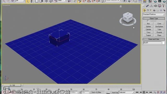
Task: Open the Layer Manager icon
Action: (135, 1)
